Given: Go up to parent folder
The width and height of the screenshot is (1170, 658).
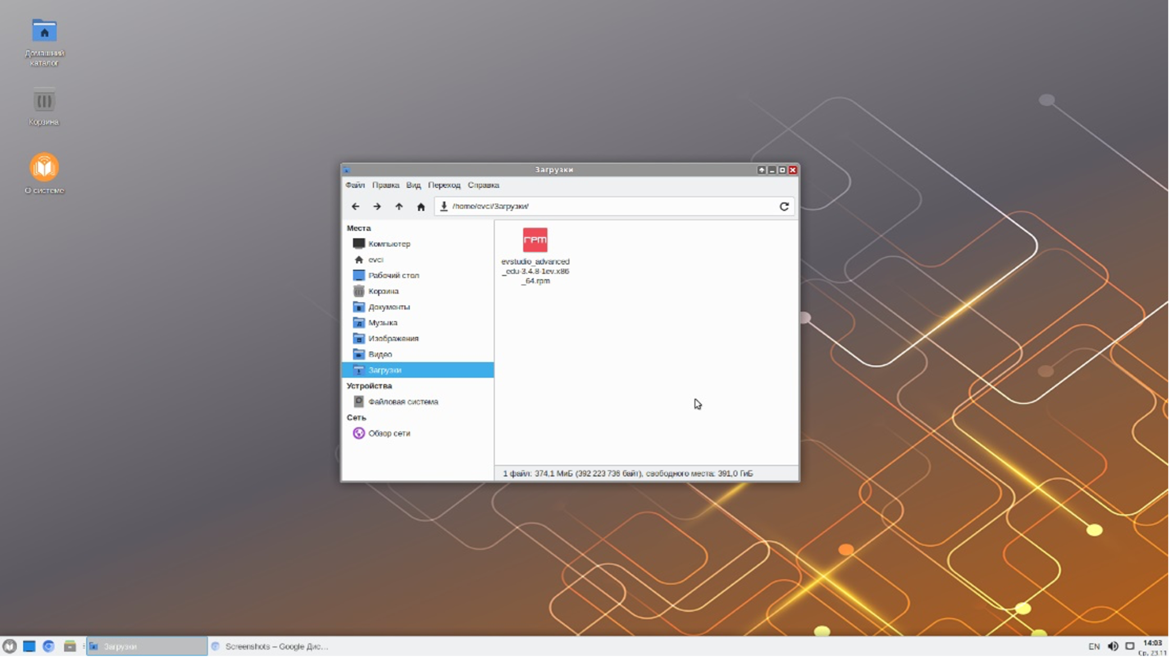Looking at the screenshot, I should [x=399, y=206].
